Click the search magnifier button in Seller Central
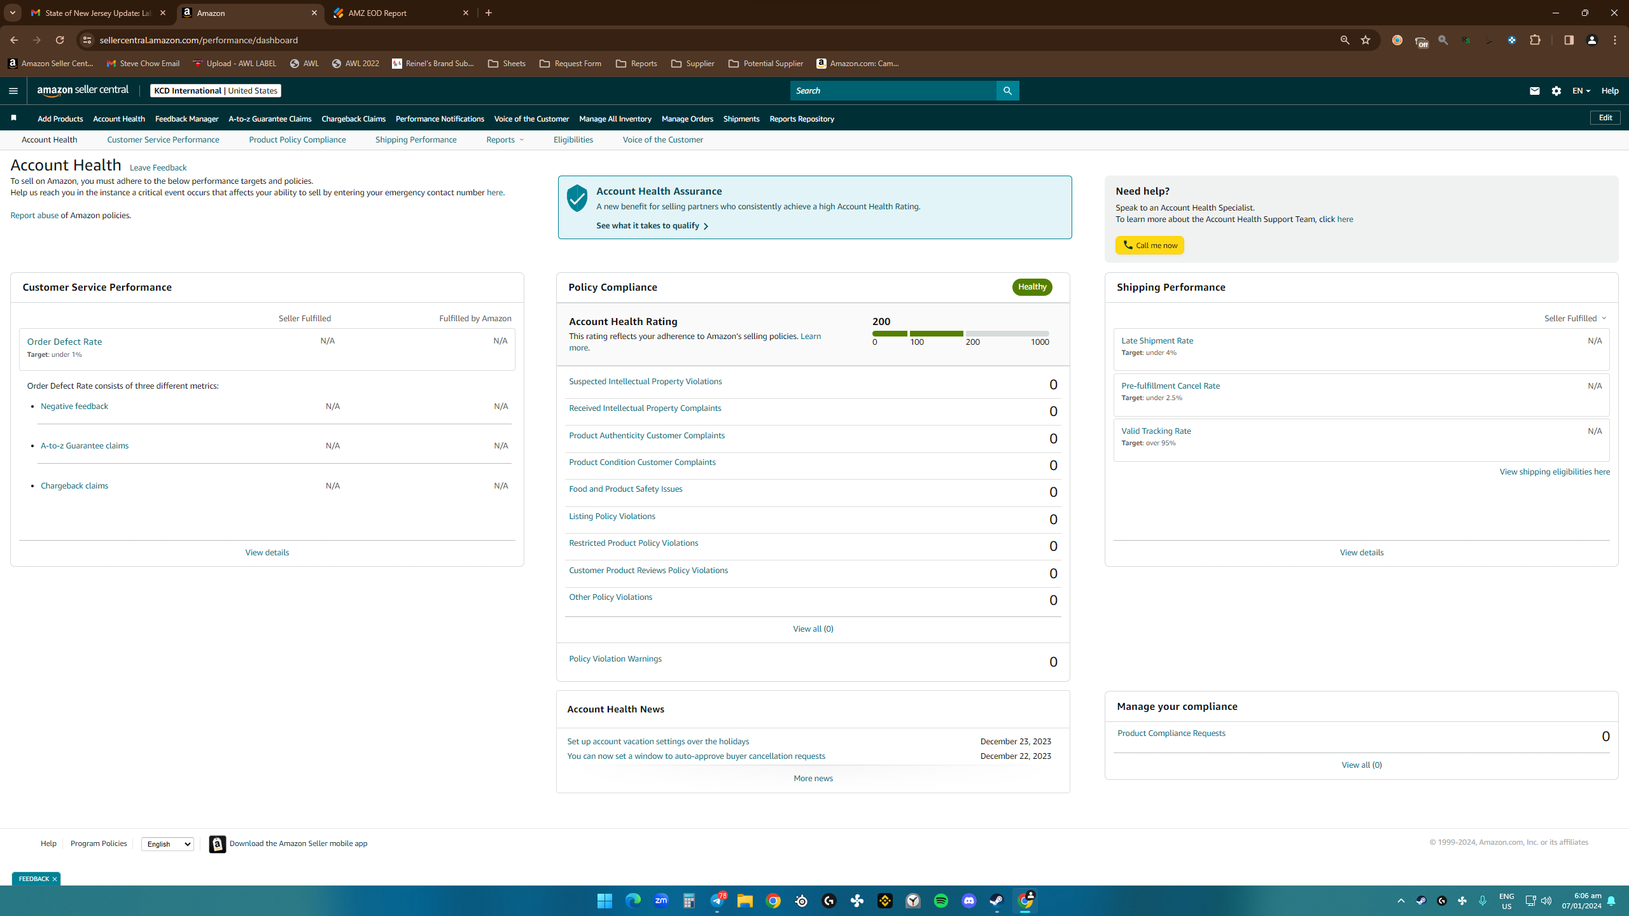Viewport: 1629px width, 916px height. 1007,91
